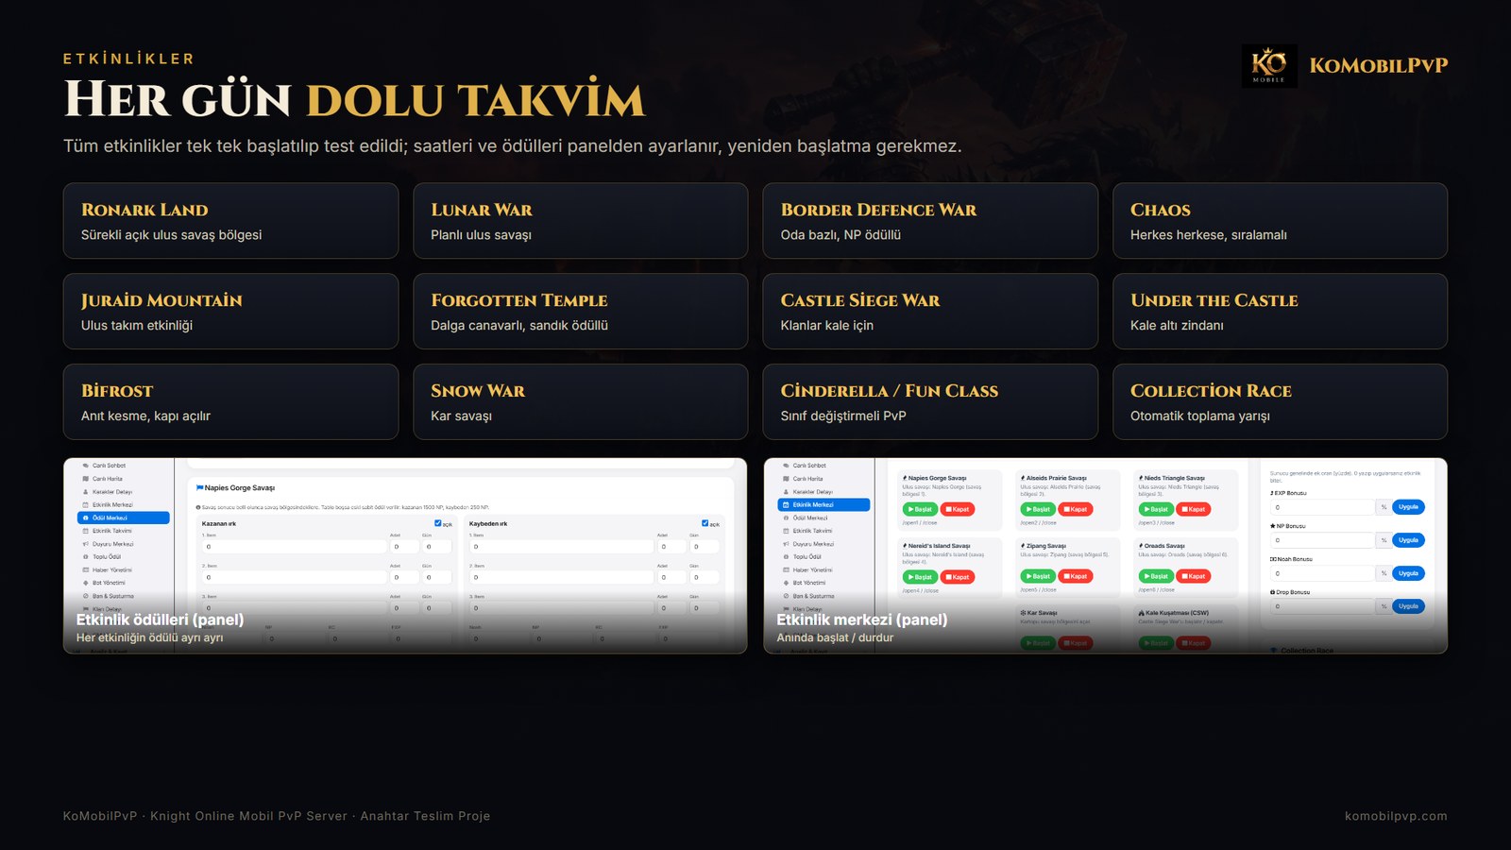Viewport: 1511px width, 850px height.
Task: Click Karakter Detayı icon in event center panel sidebar
Action: (x=786, y=492)
